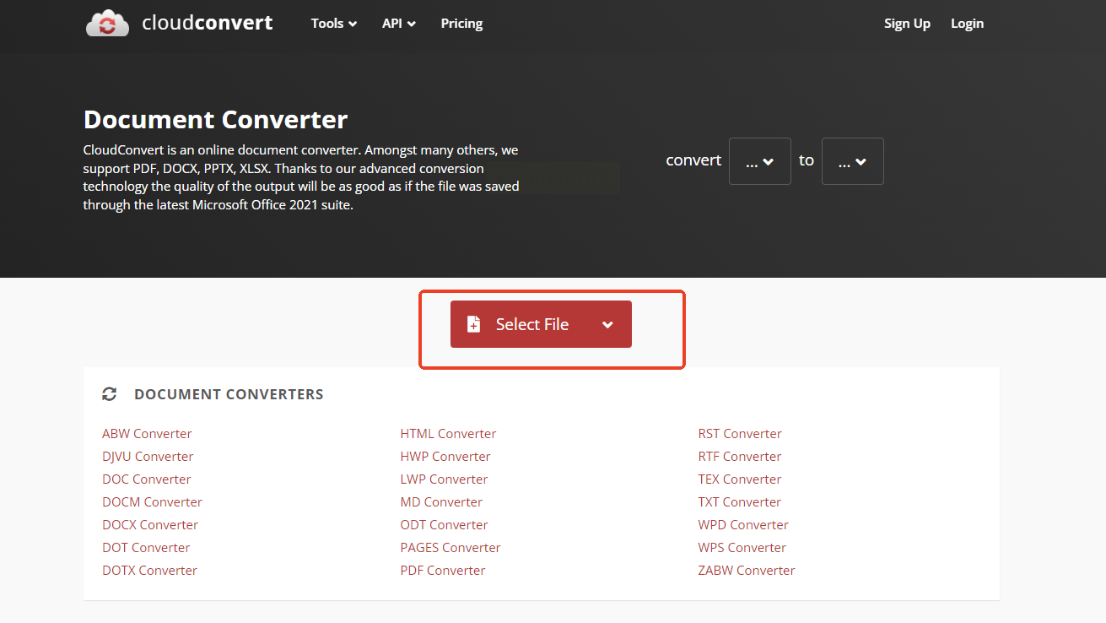Expand the Select File options arrow
Screen dimensions: 1106x623
coord(607,325)
